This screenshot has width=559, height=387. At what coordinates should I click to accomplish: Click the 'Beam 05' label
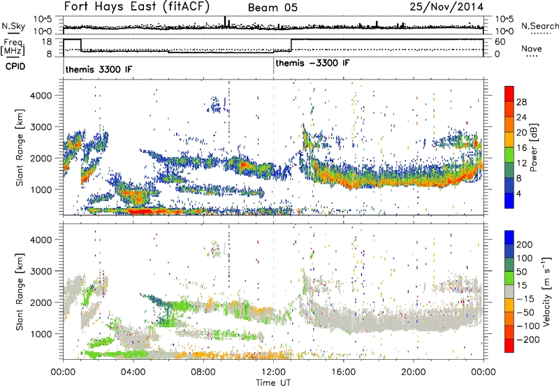pyautogui.click(x=273, y=8)
